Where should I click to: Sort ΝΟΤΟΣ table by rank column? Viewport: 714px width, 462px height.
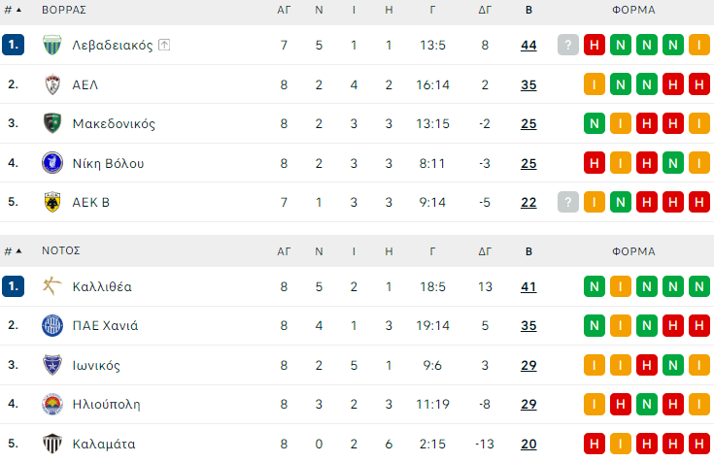12,250
